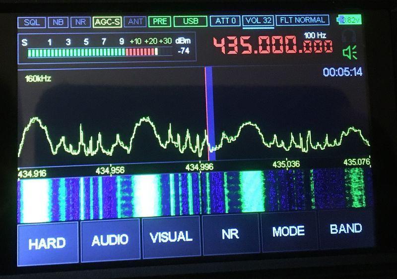Open the AUDIO menu
Image resolution: width=397 pixels, height=279 pixels.
click(x=109, y=240)
